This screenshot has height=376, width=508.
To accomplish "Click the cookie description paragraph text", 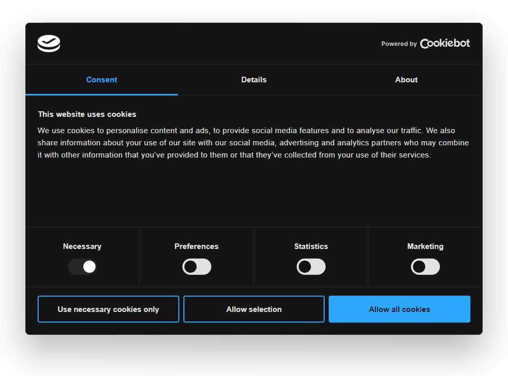I will click(x=253, y=142).
